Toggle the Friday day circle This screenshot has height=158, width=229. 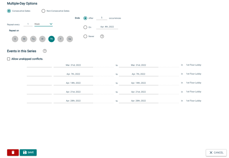point(61,39)
